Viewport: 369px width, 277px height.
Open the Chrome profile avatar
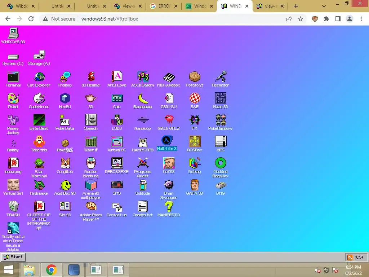click(350, 19)
